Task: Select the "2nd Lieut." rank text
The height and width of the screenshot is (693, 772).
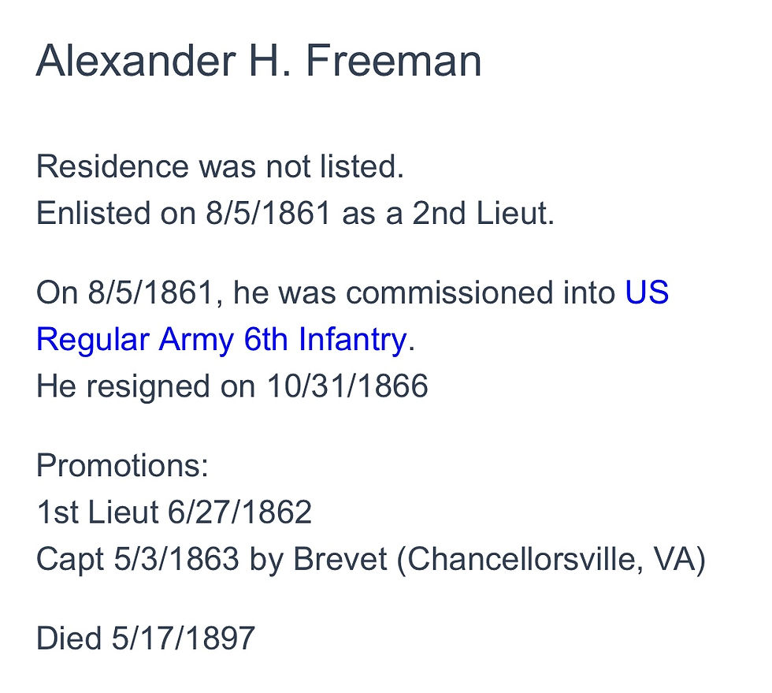Action: pyautogui.click(x=484, y=214)
